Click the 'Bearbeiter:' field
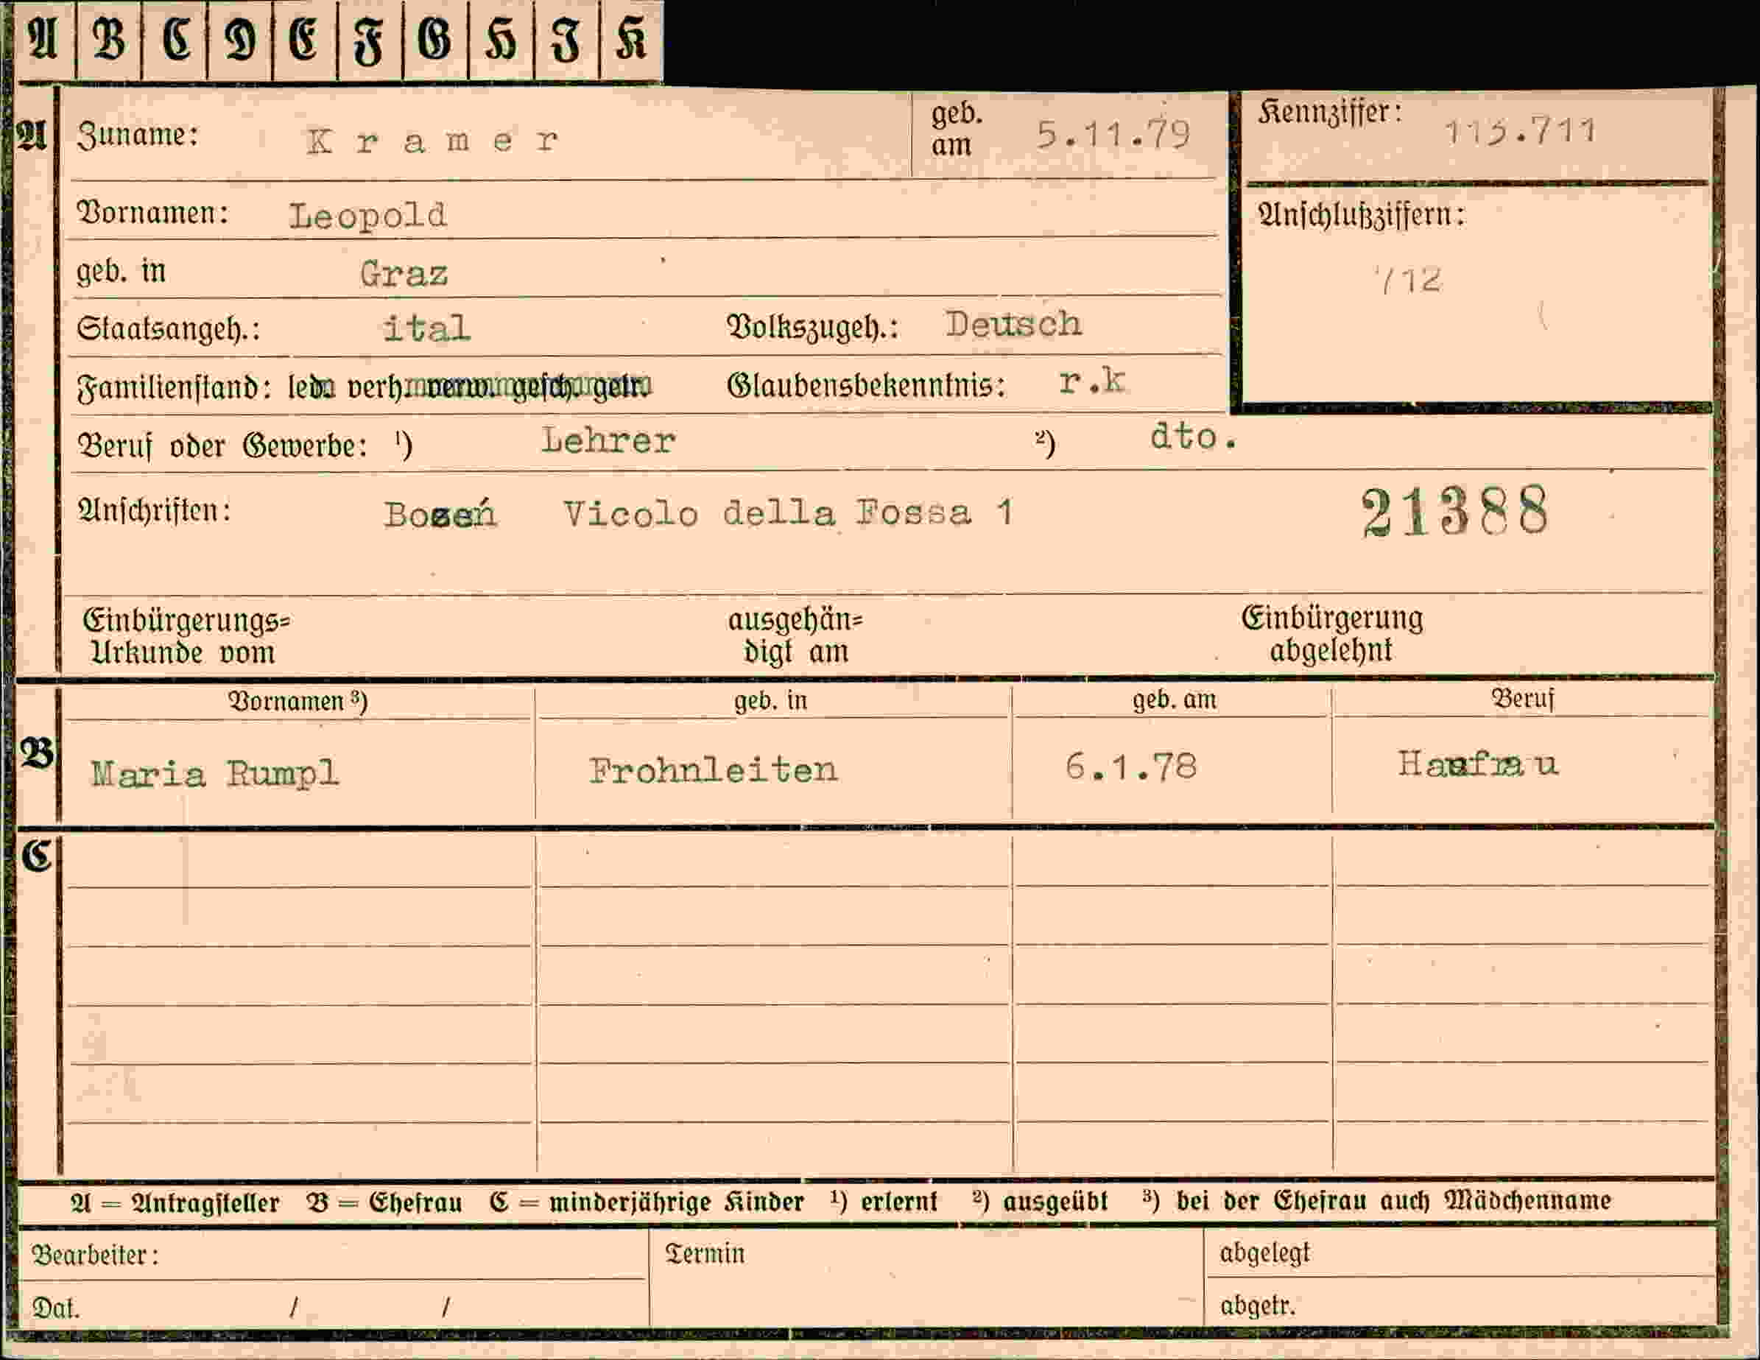 pyautogui.click(x=332, y=1255)
